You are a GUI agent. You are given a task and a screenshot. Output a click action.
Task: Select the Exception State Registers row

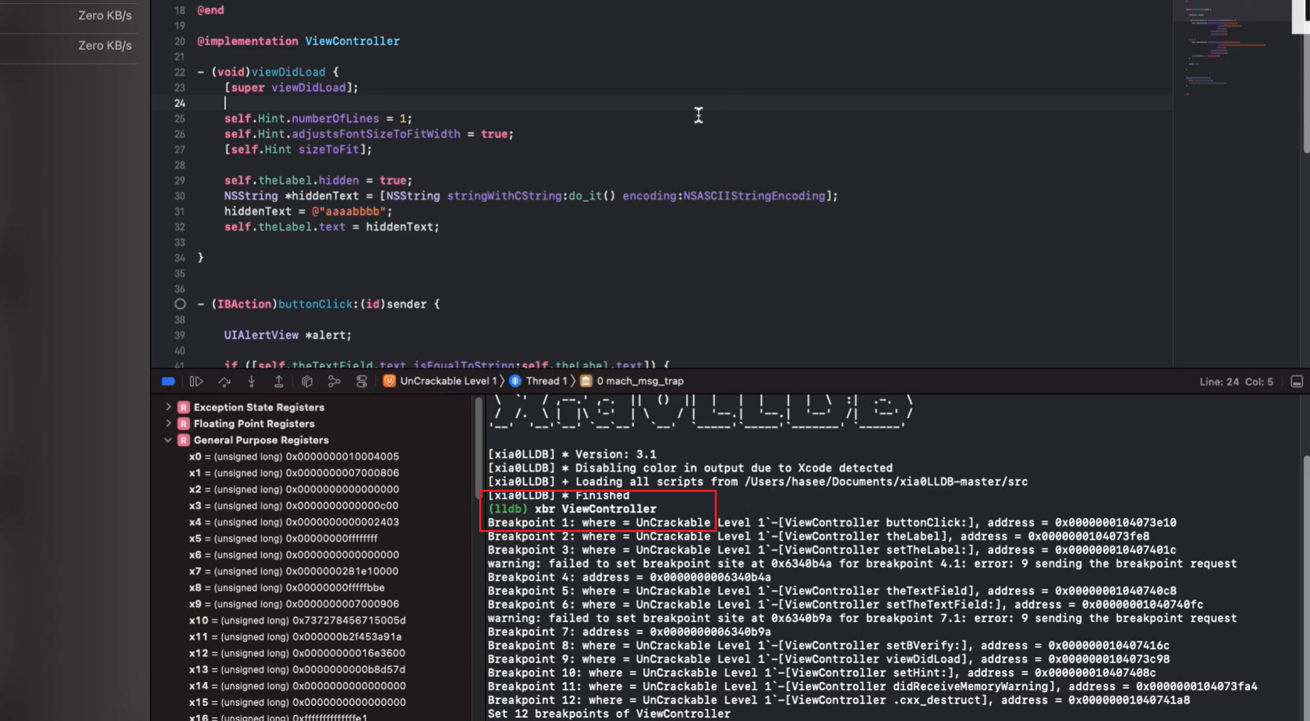pos(259,407)
